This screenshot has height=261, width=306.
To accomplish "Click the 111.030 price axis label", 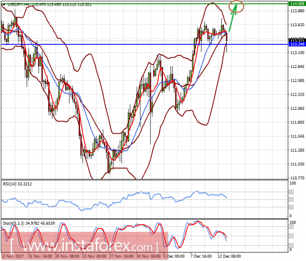I will click(x=297, y=164).
